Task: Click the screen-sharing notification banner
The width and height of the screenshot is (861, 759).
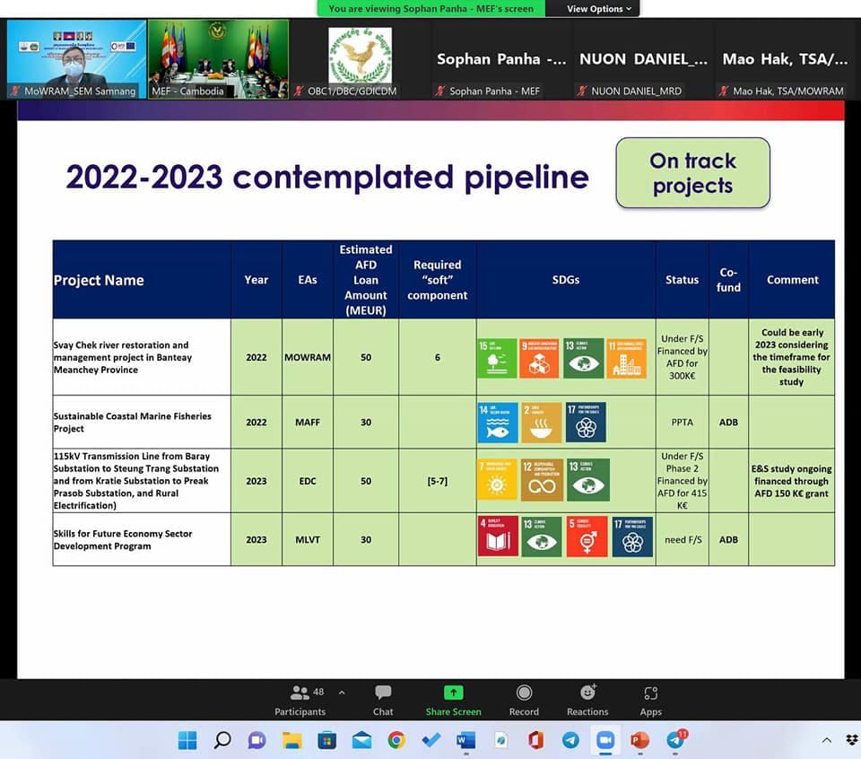Action: pos(430,9)
